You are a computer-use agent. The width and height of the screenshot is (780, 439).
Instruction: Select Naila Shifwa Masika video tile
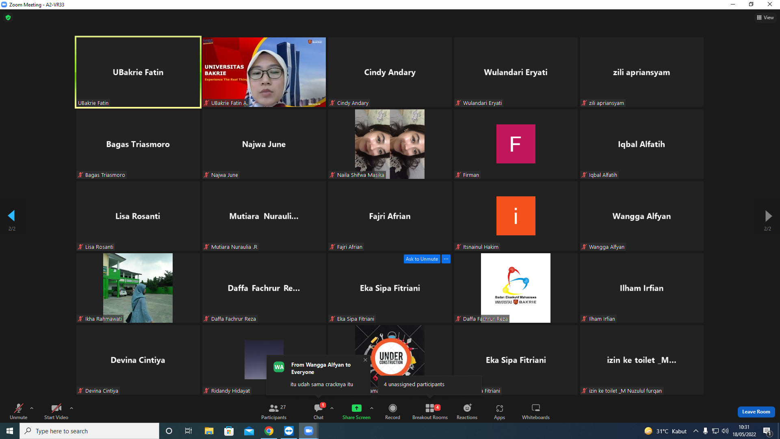pyautogui.click(x=390, y=144)
